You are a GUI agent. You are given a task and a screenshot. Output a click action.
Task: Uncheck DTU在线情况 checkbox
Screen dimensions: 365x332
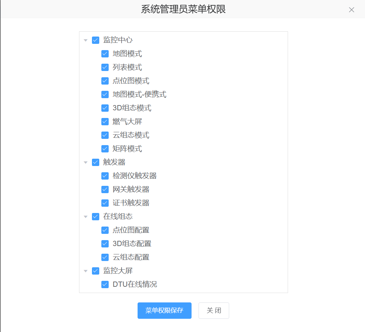pos(105,285)
